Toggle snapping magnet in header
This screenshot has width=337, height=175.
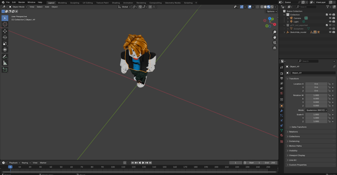pos(140,7)
